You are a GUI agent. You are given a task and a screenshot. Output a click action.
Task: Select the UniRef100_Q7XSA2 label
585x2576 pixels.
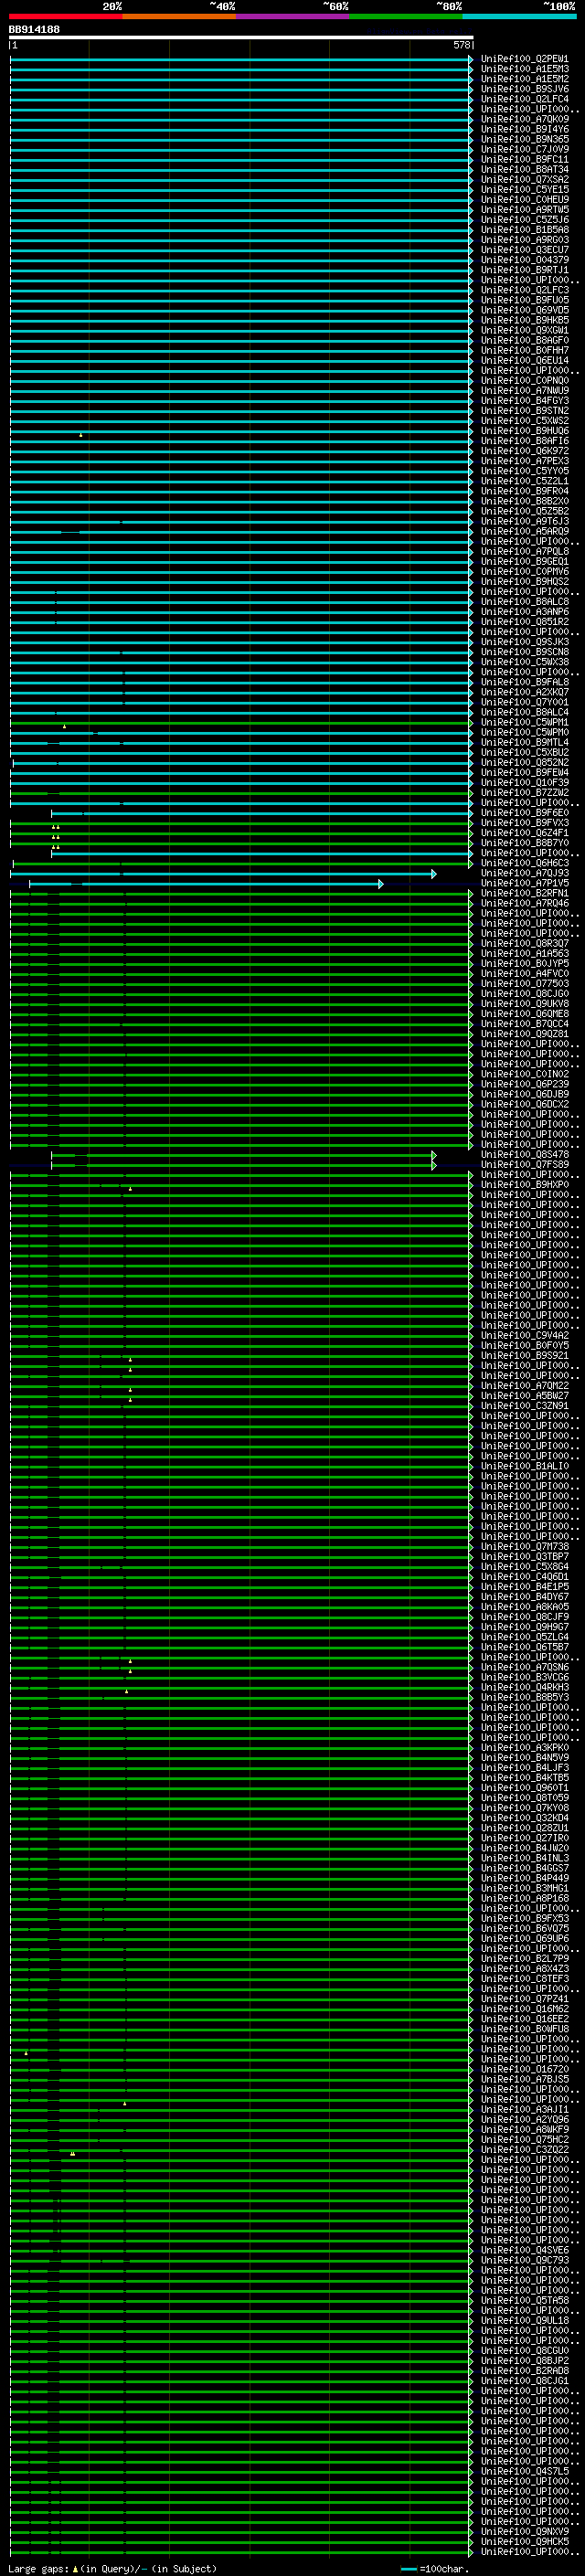coord(524,179)
